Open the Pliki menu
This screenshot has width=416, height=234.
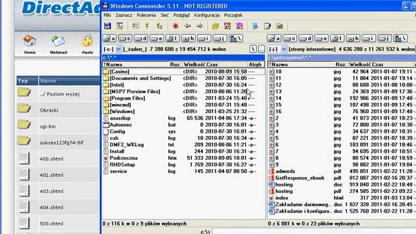coord(107,15)
